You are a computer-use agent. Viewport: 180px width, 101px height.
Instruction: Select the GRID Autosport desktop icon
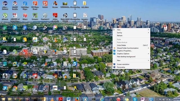pos(55,90)
